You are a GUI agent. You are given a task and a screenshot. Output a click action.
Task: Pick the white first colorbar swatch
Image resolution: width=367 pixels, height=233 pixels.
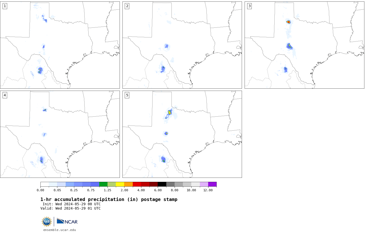coord(45,184)
